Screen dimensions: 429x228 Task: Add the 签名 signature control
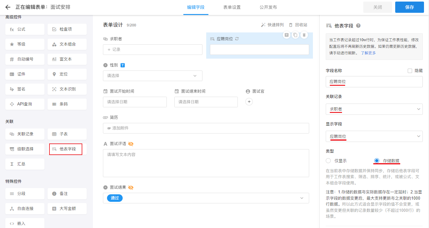pyautogui.click(x=25, y=89)
